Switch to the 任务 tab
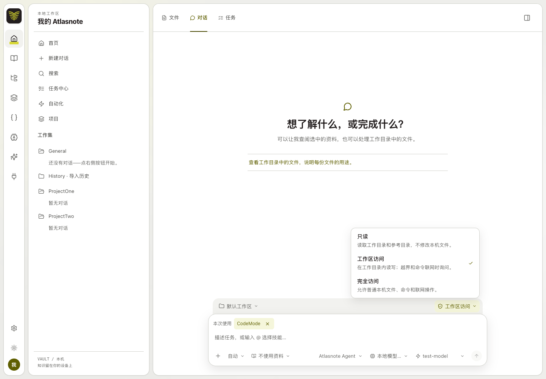The width and height of the screenshot is (546, 379). tap(227, 18)
